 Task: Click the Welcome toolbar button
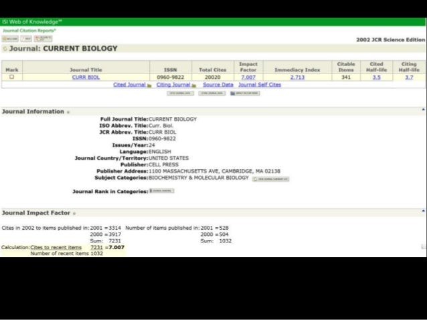point(10,39)
